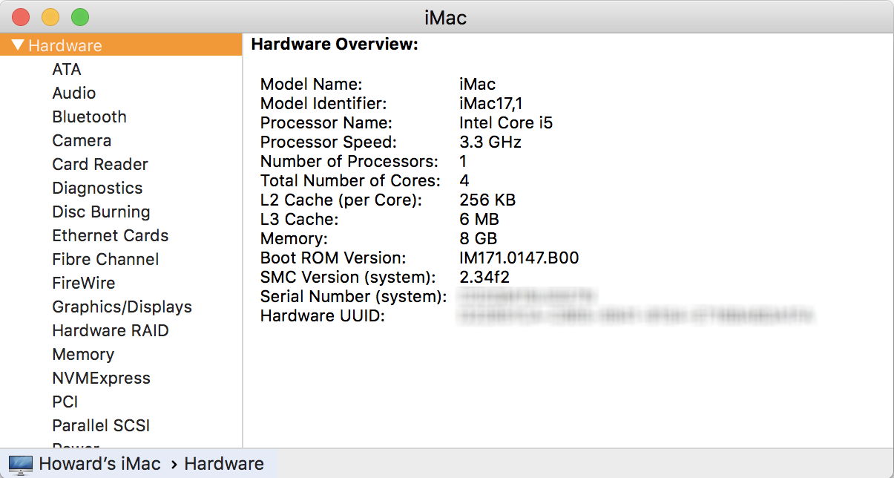Open the Card Reader entry

[100, 164]
